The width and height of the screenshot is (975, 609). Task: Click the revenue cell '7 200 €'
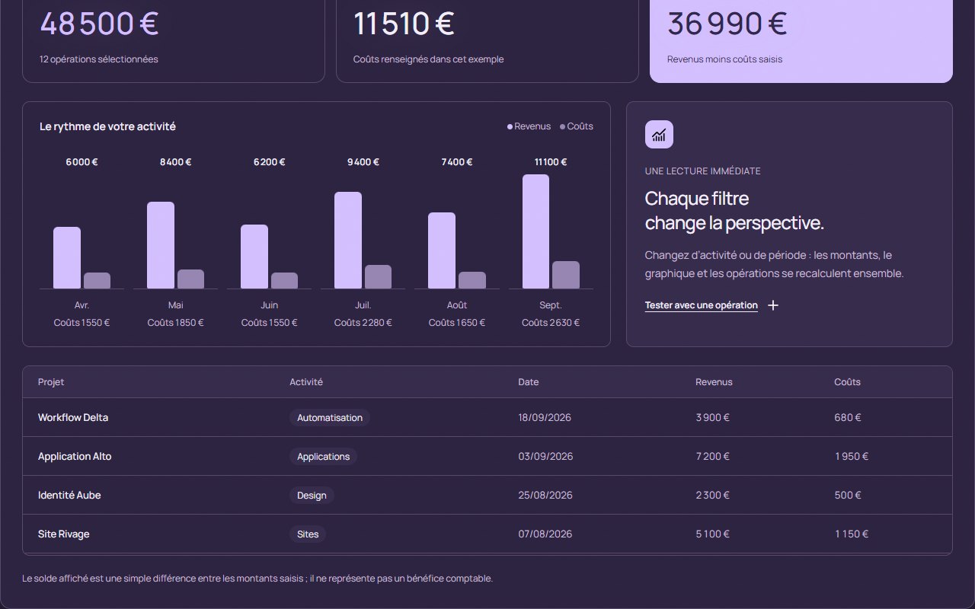(x=713, y=456)
